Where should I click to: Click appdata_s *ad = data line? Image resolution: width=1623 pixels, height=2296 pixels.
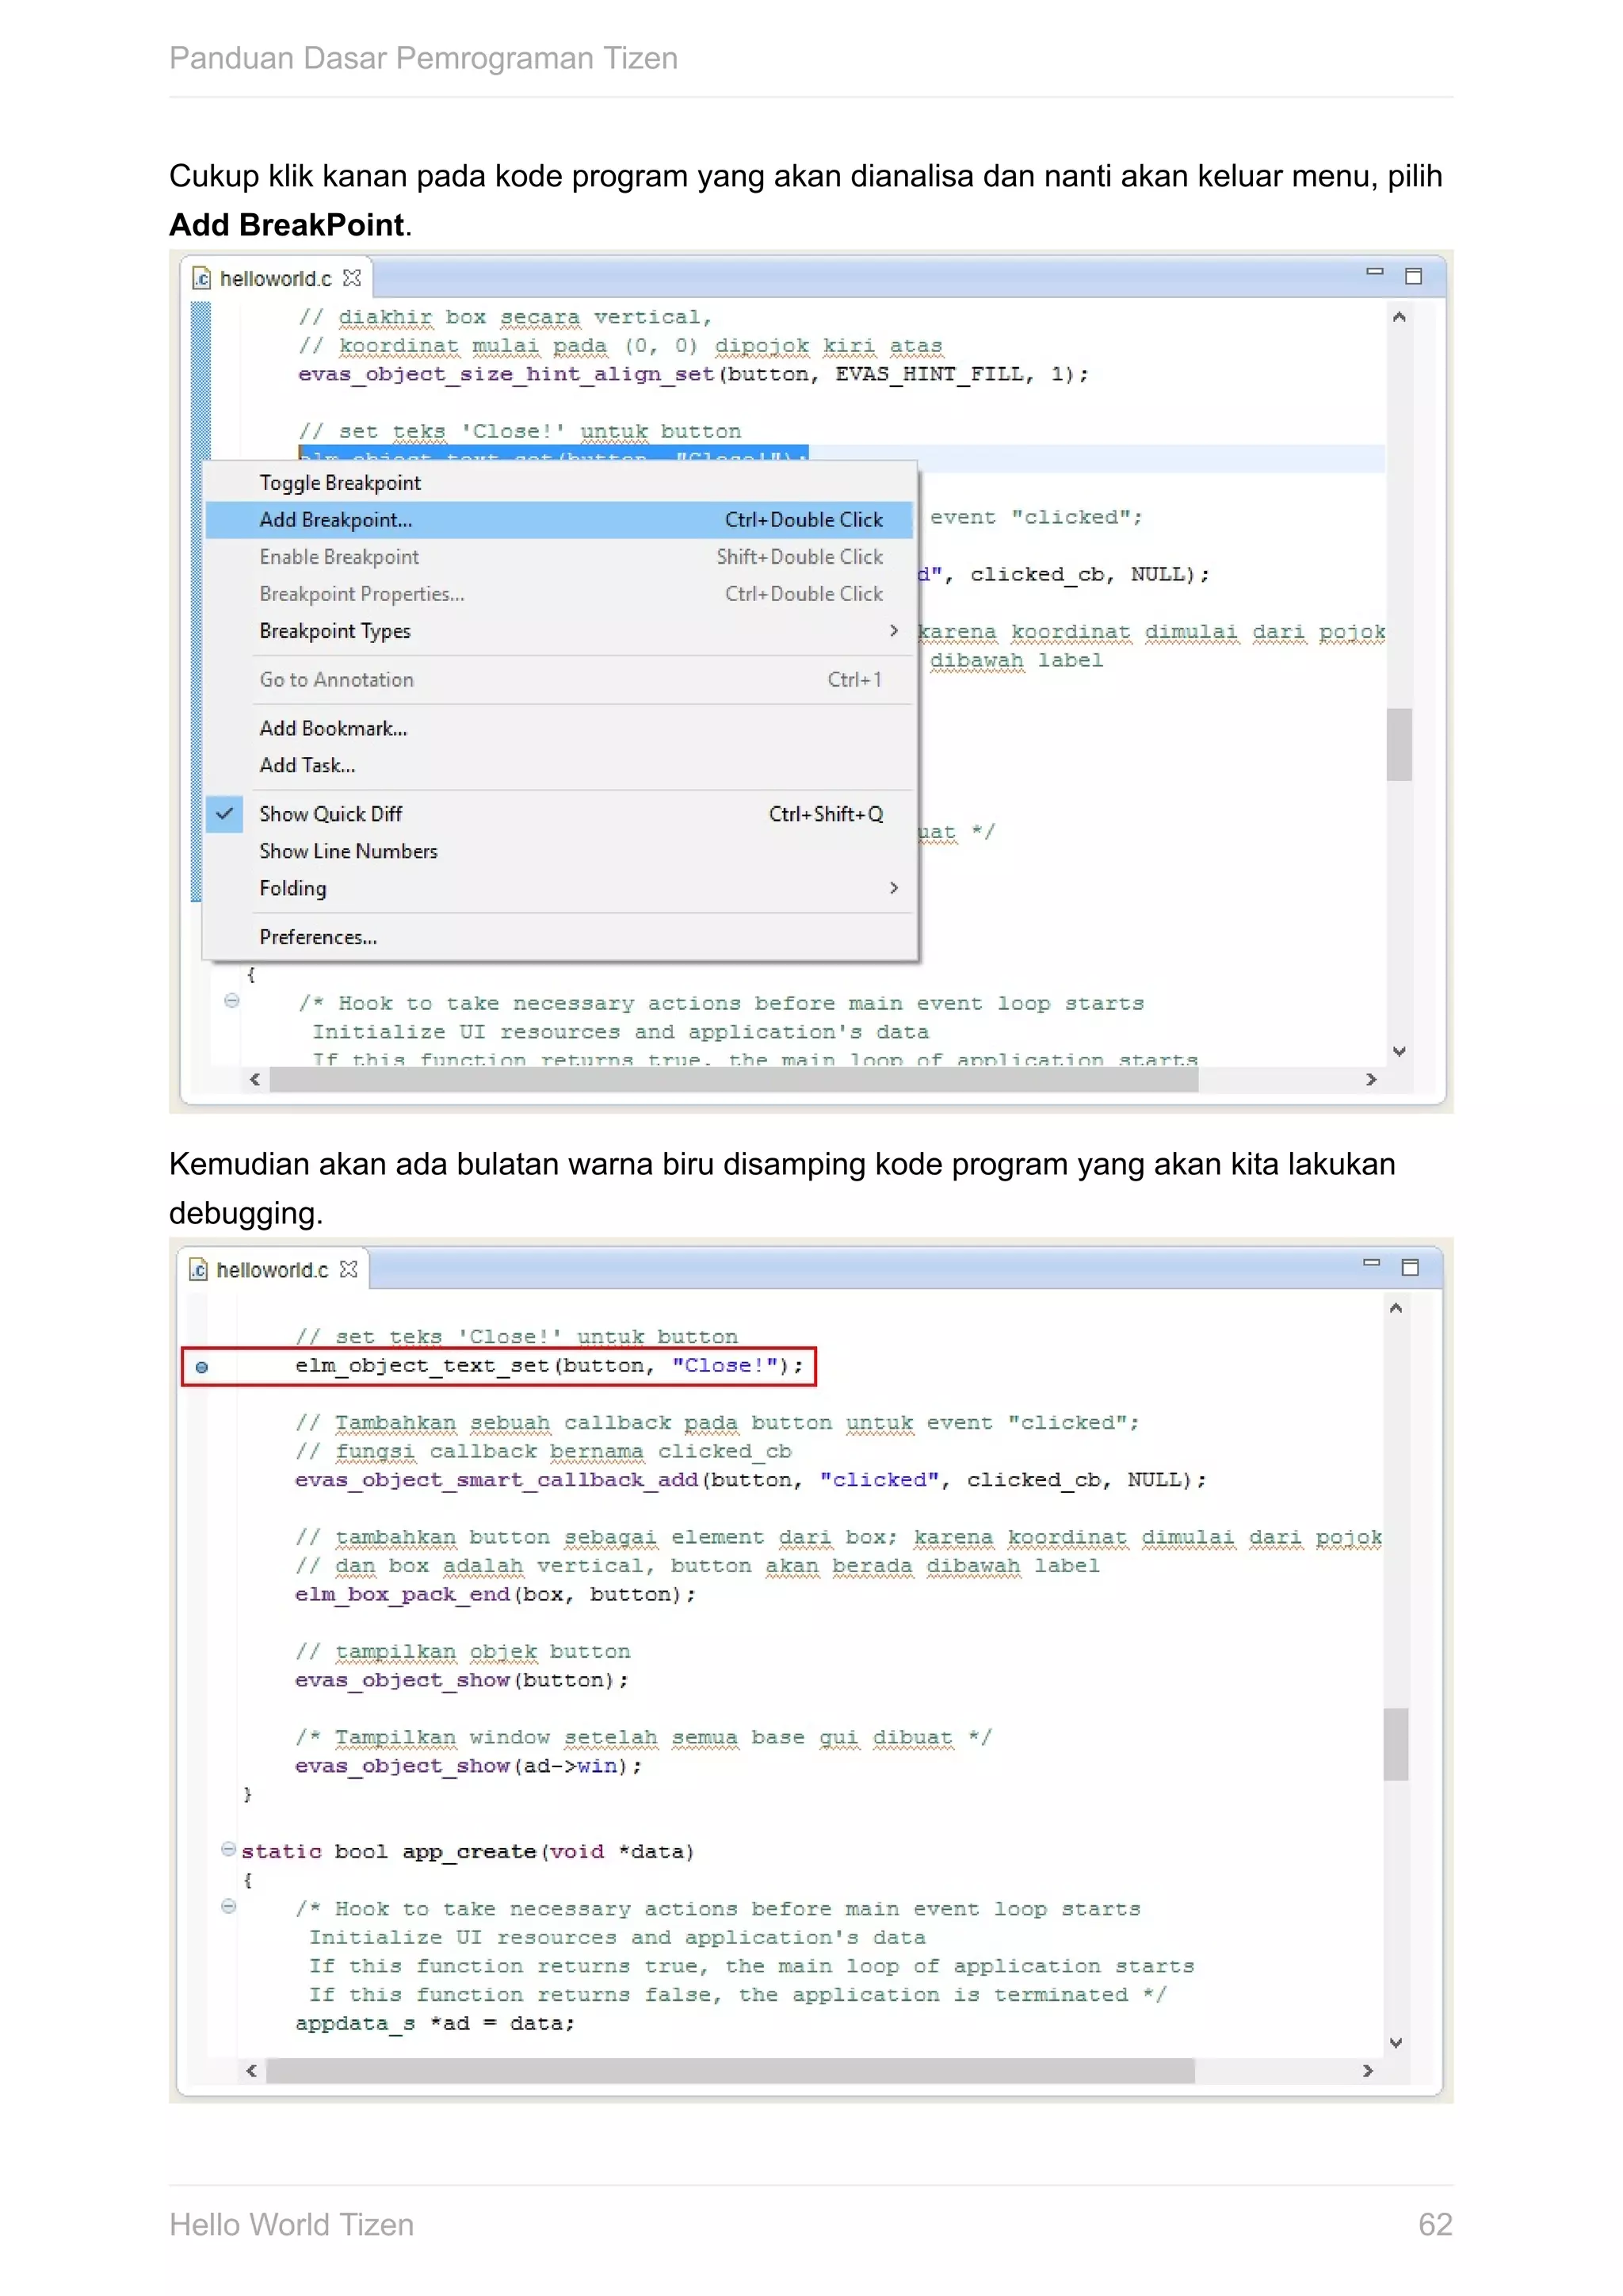[436, 2024]
